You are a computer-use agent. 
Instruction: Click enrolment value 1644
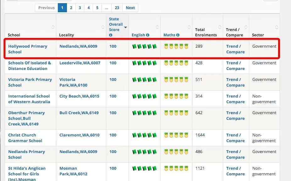(x=200, y=135)
